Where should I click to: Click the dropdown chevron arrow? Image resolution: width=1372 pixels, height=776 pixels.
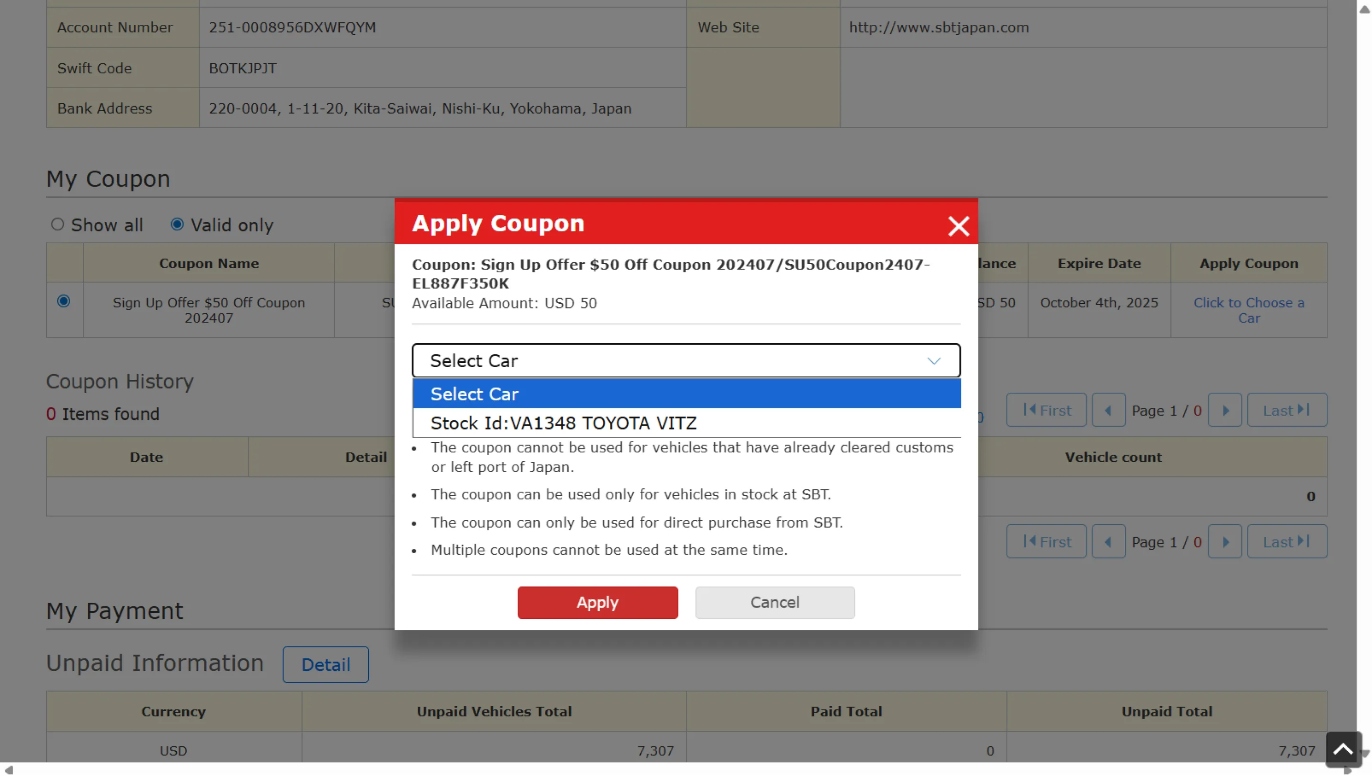tap(933, 361)
